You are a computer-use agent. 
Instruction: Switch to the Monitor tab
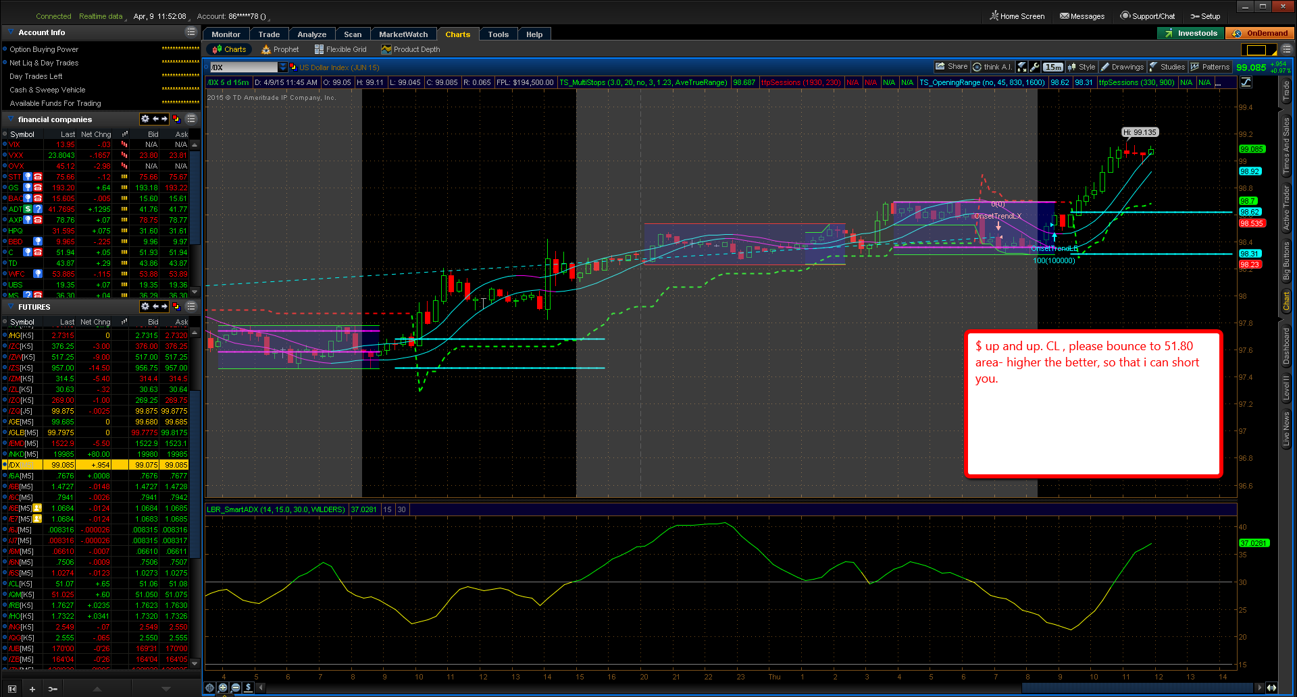226,34
